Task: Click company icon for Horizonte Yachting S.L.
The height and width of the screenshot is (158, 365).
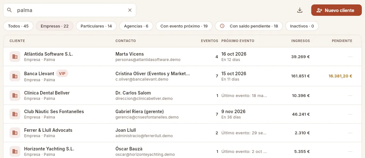Action: pyautogui.click(x=15, y=151)
